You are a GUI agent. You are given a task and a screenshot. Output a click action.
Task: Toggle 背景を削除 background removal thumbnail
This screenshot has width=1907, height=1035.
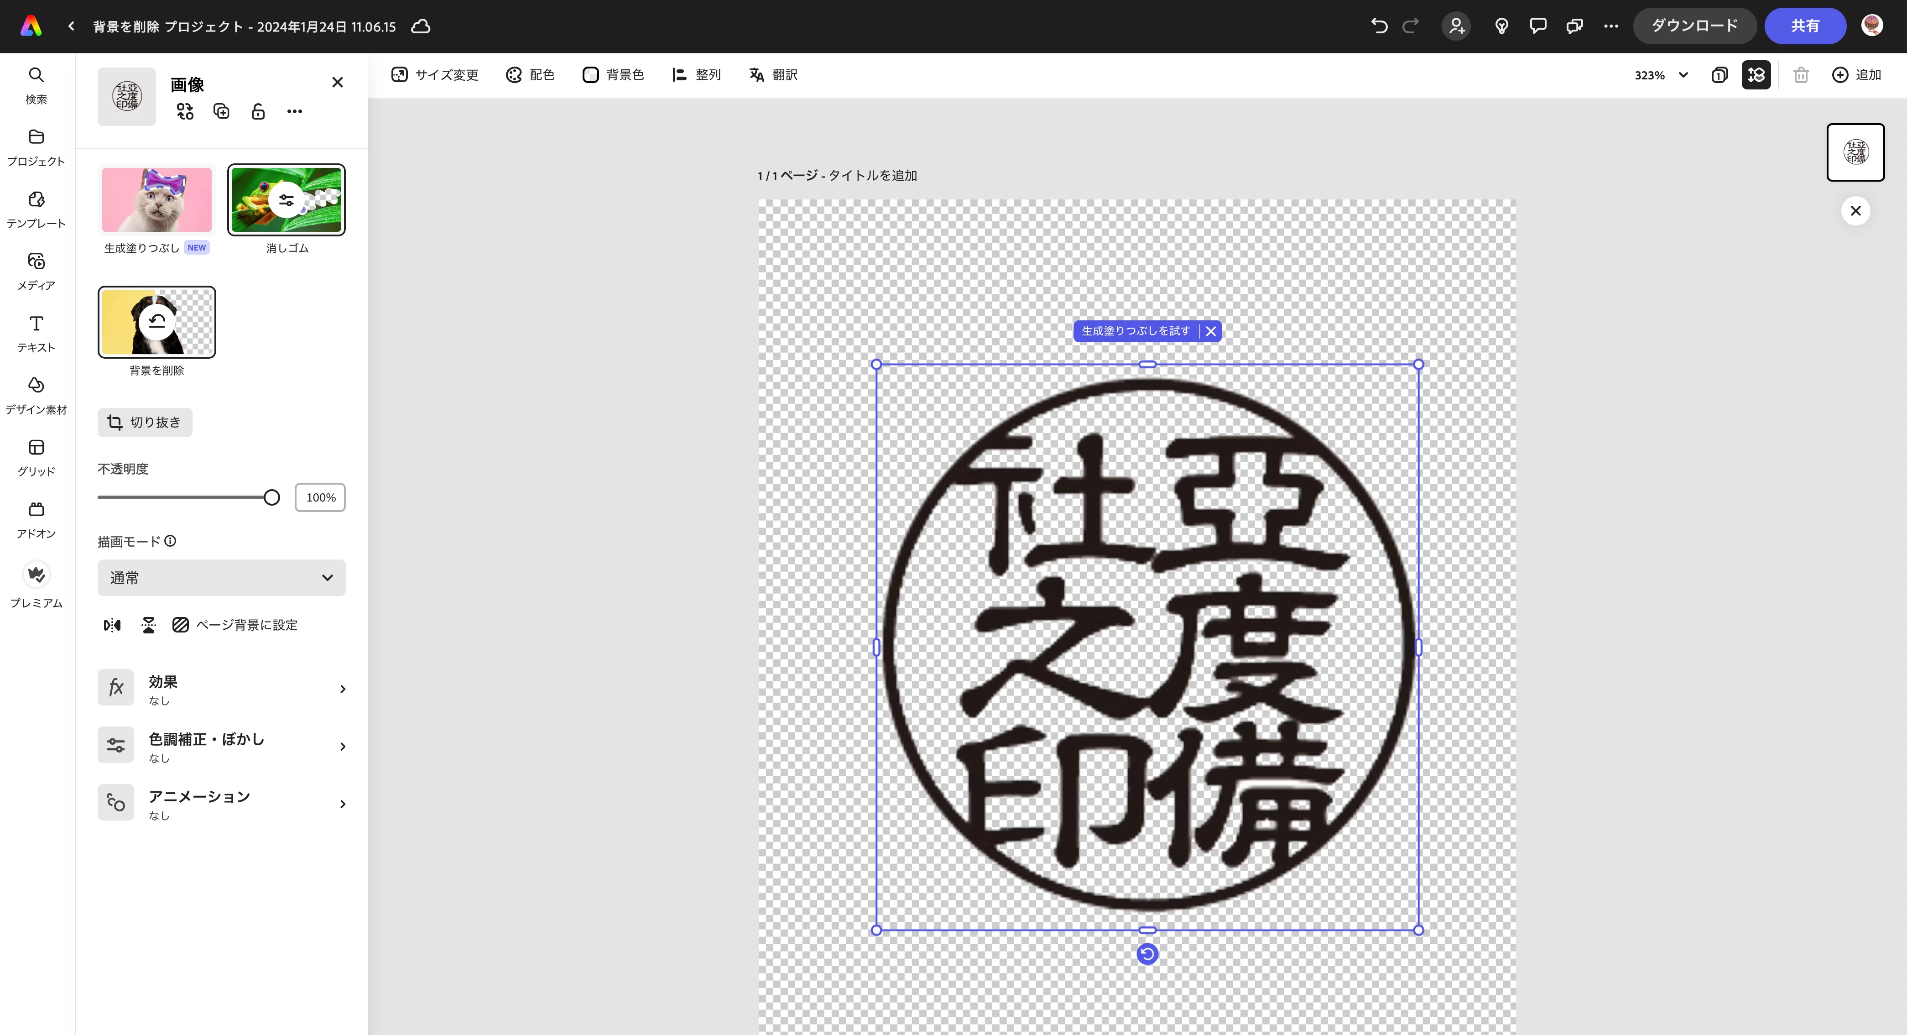click(x=157, y=322)
